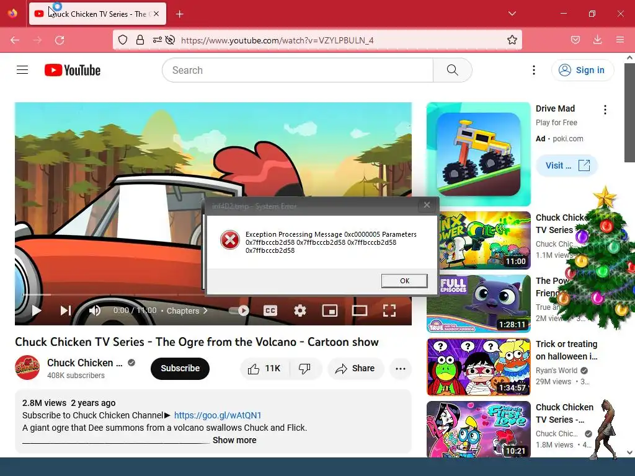View site security padlock info

[x=140, y=40]
